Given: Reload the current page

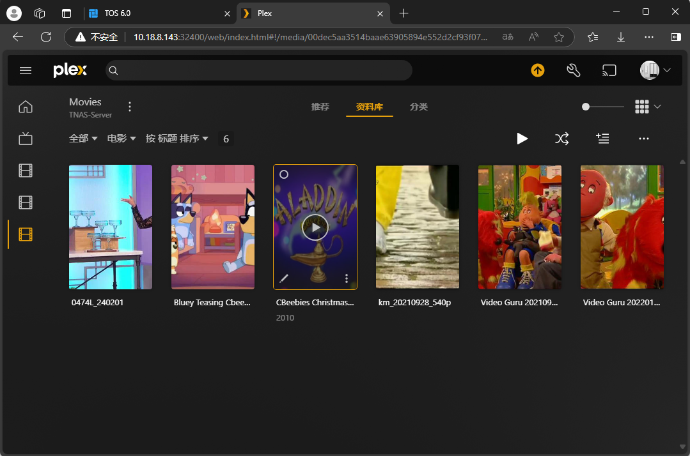Looking at the screenshot, I should point(46,37).
